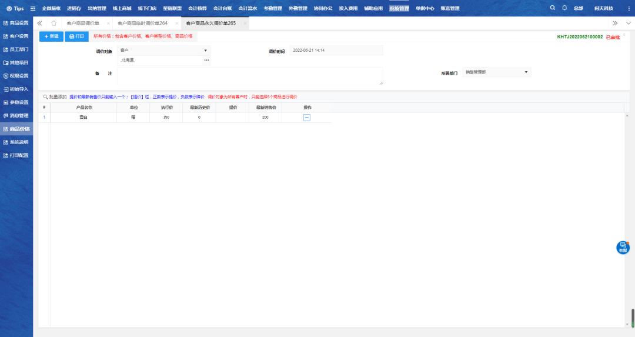Click the home icon beside the tabs
Image resolution: width=635 pixels, height=337 pixels.
(54, 23)
